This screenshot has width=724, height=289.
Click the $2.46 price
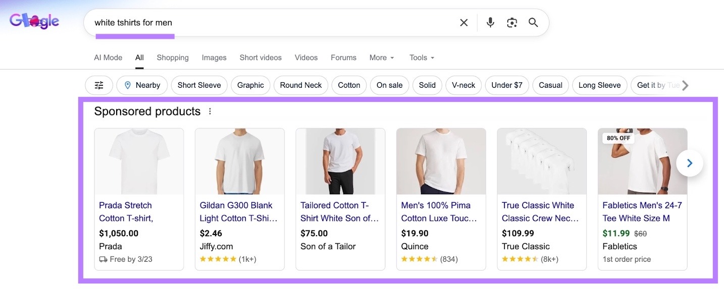point(211,234)
